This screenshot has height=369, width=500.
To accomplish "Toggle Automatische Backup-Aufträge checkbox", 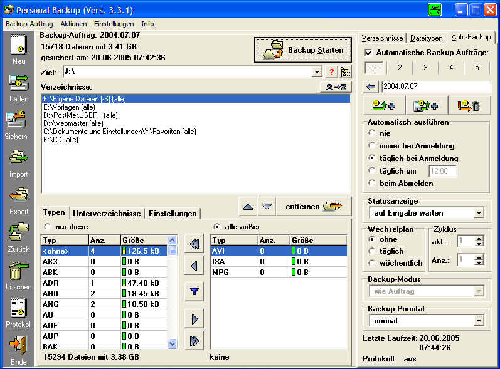I will pos(368,53).
